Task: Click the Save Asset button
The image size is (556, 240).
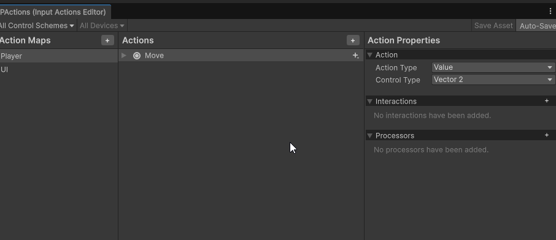Action: point(493,26)
